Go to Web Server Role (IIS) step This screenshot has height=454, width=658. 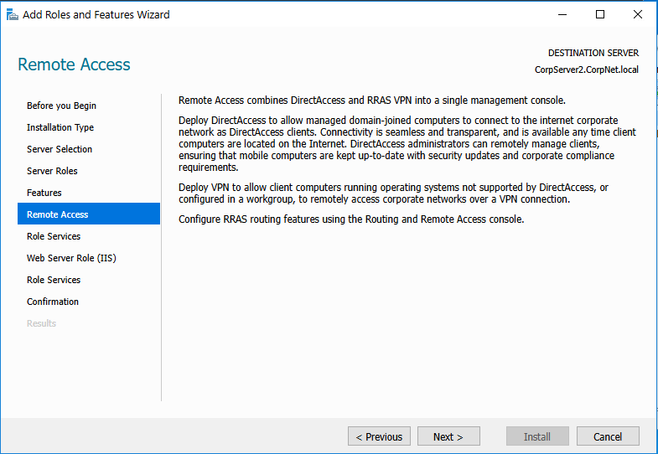(71, 258)
